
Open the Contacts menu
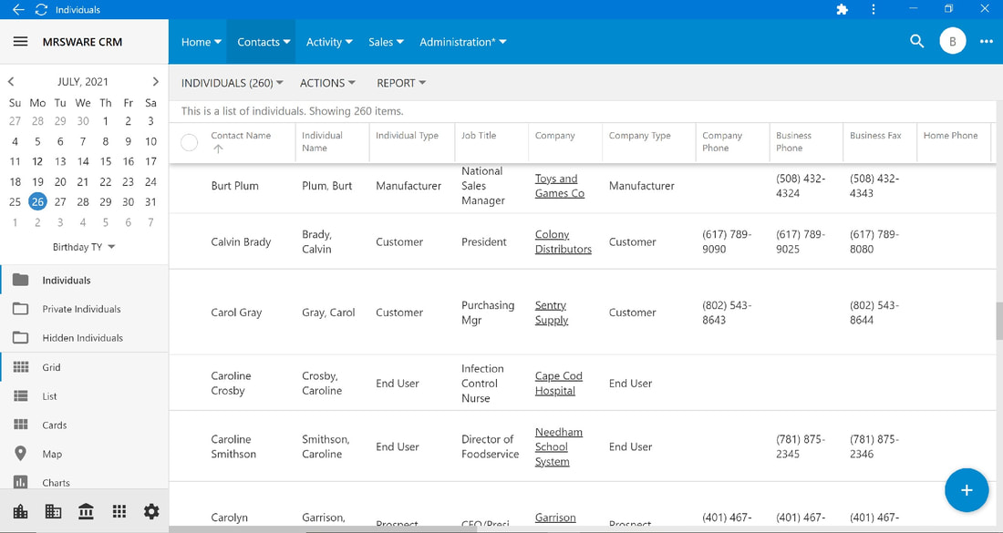[x=264, y=42]
